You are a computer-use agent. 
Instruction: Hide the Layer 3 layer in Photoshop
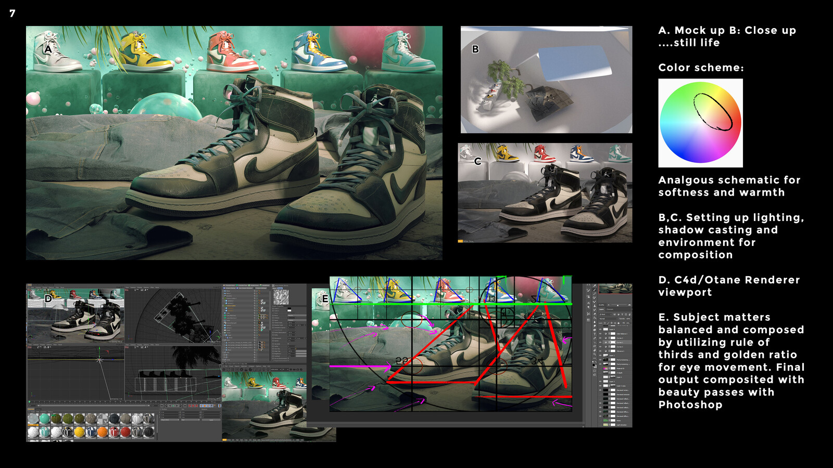[600, 381]
